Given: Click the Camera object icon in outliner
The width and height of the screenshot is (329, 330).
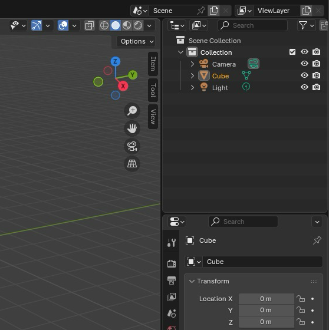Looking at the screenshot, I should 203,64.
